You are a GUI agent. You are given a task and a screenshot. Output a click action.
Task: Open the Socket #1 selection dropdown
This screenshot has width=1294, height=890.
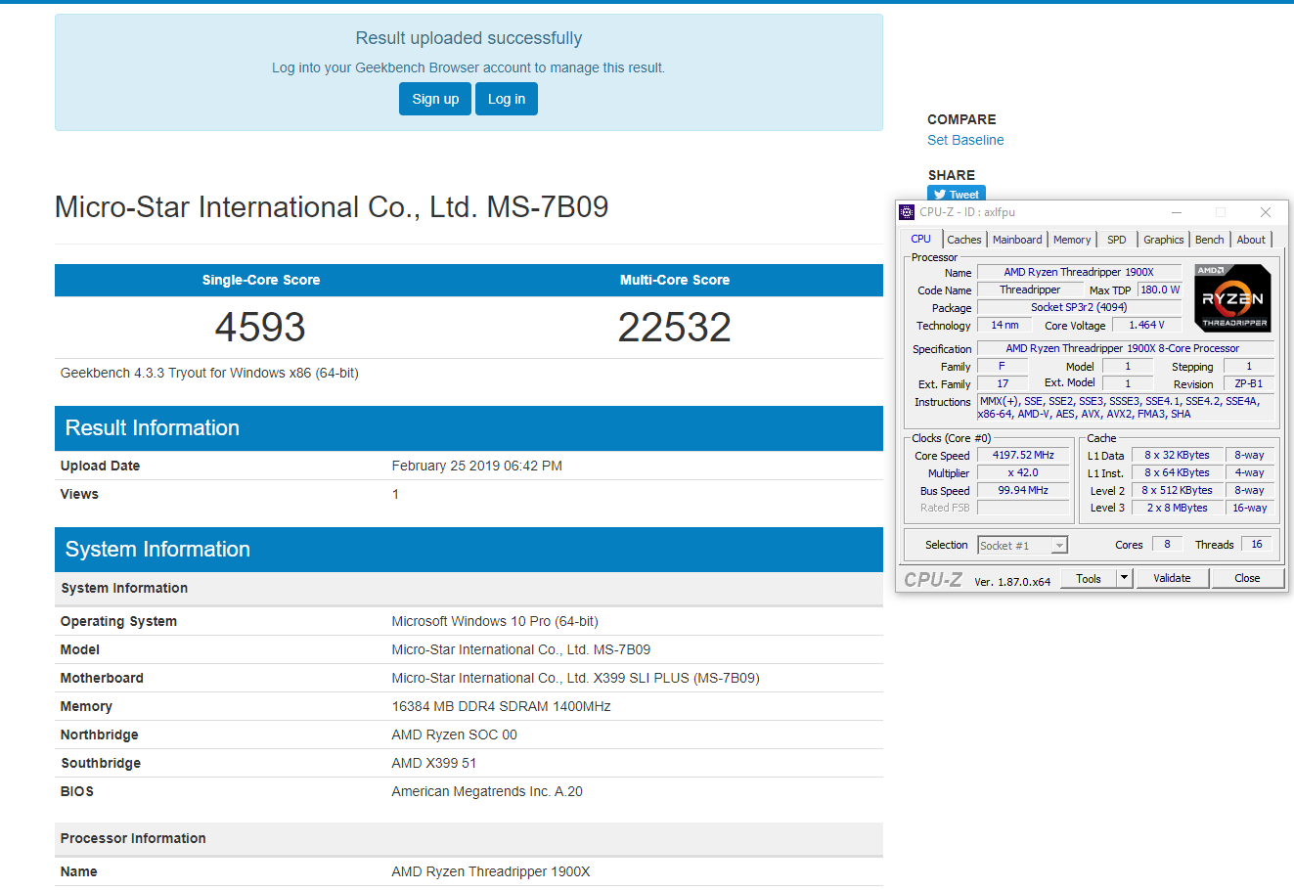click(x=1022, y=546)
